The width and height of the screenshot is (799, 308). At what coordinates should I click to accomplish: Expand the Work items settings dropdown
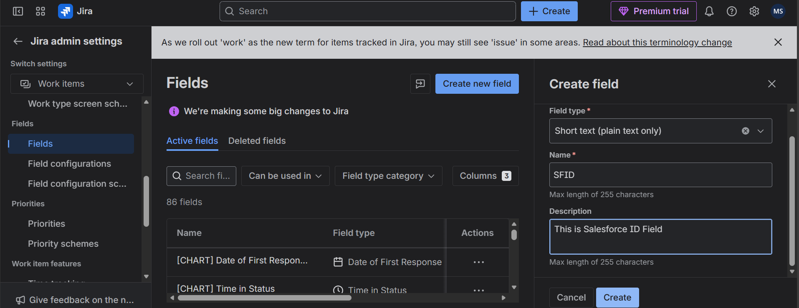(x=77, y=84)
